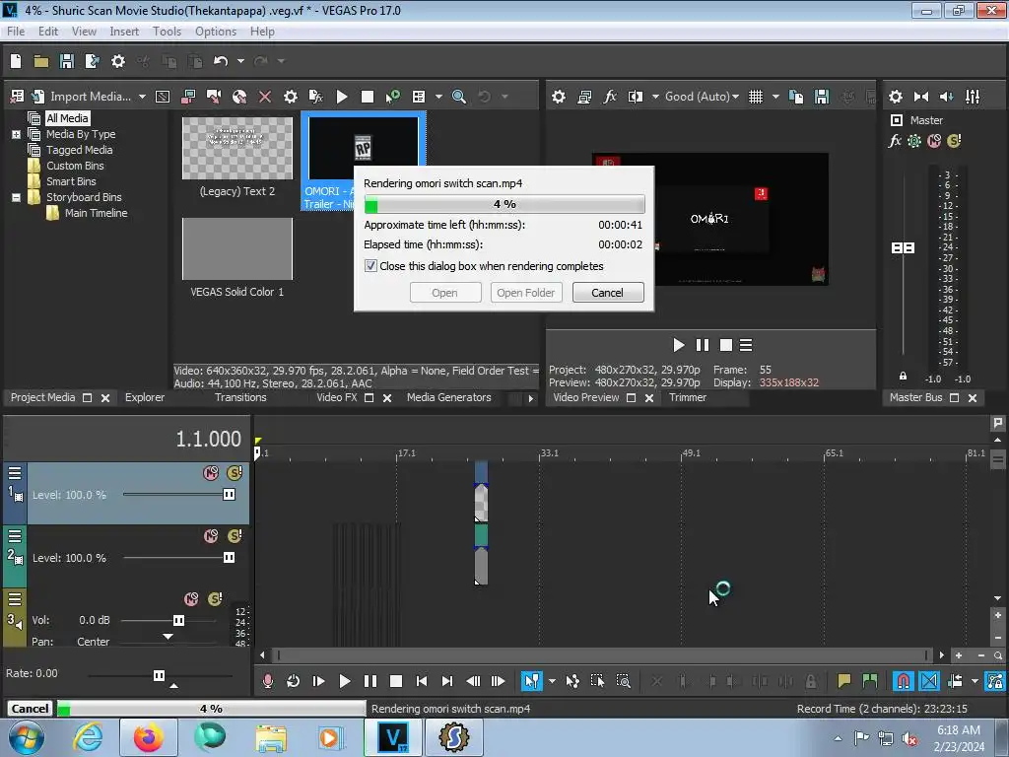Toggle loop playback in transport bar

pyautogui.click(x=293, y=681)
